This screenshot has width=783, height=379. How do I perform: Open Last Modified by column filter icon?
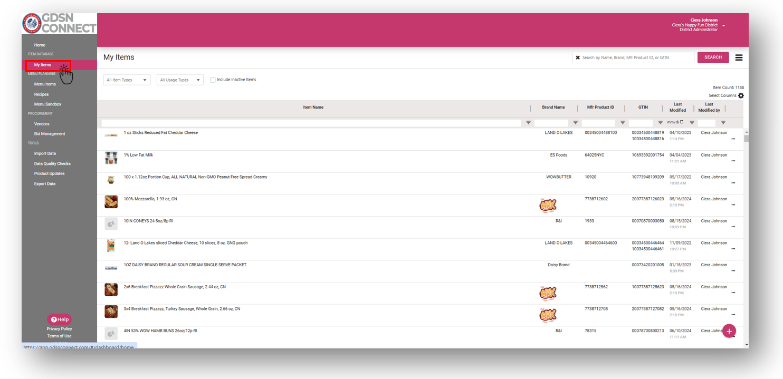723,122
